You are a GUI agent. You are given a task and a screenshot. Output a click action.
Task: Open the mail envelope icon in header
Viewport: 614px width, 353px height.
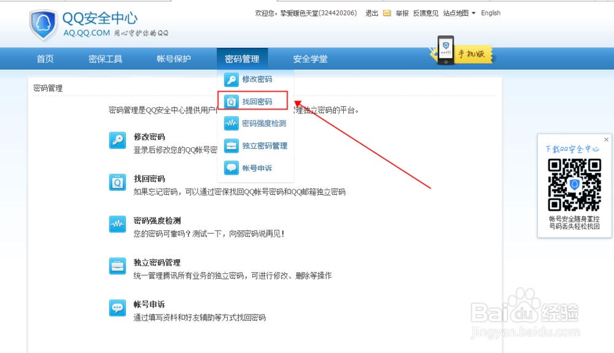pos(387,13)
